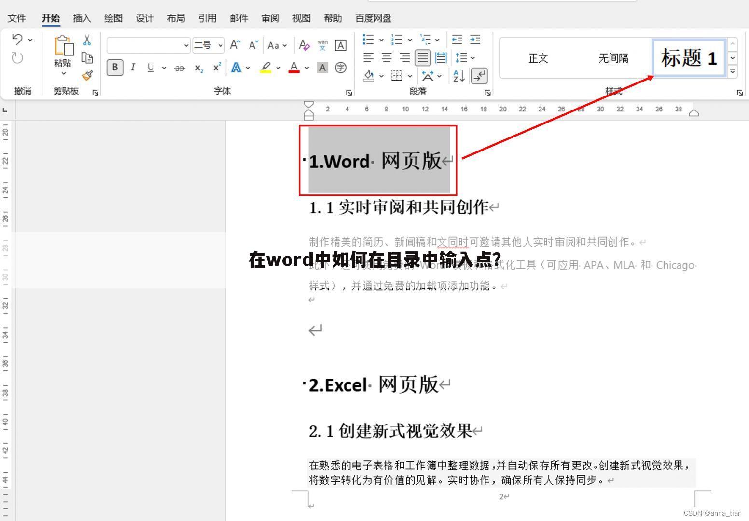The image size is (749, 521).
Task: Switch to the 审阅 tab
Action: click(x=270, y=18)
